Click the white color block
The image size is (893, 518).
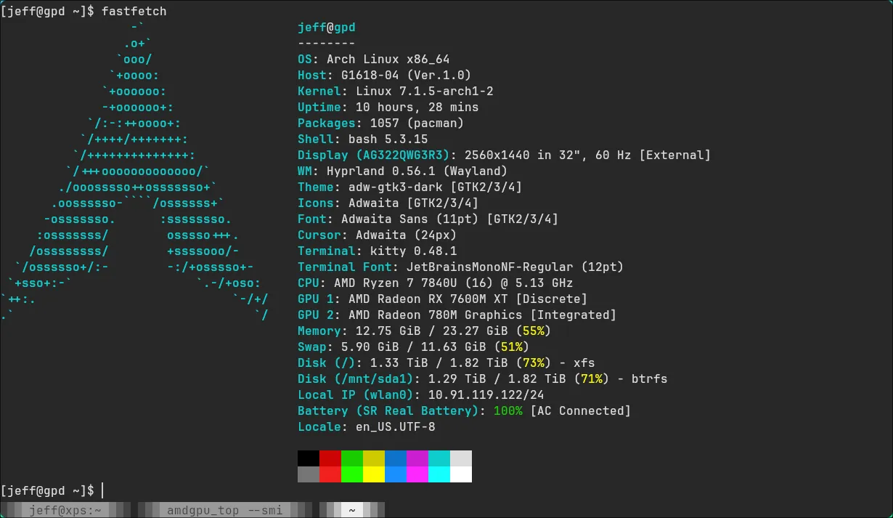pos(461,474)
